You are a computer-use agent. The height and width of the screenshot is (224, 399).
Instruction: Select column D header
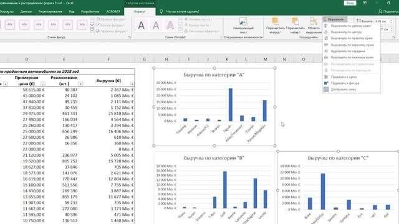[x=26, y=59]
